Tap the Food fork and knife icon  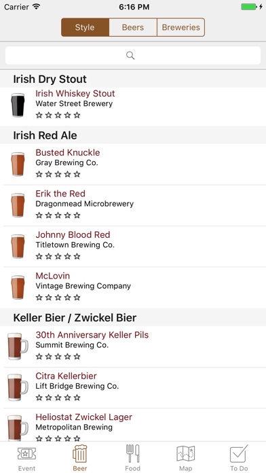coord(132,453)
